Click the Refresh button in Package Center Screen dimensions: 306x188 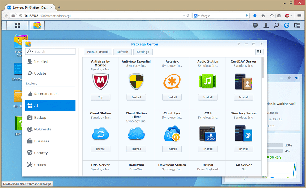coord(122,52)
